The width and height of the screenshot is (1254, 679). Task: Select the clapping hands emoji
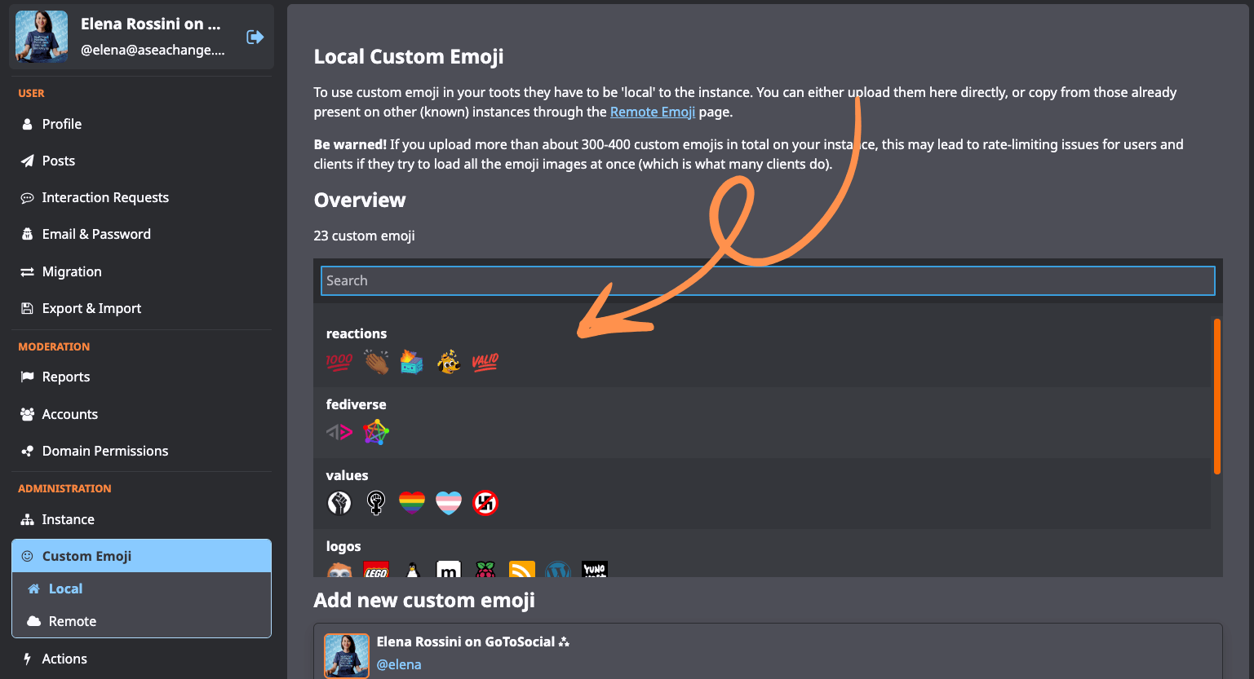coord(376,361)
